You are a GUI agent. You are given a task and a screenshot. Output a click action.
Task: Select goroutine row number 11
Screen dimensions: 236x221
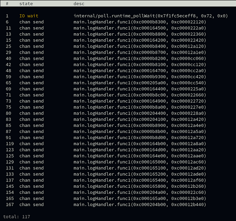click(118, 28)
